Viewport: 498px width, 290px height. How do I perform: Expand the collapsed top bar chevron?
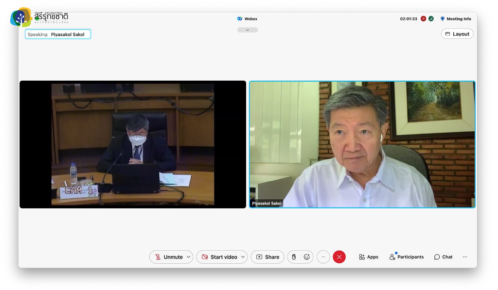[248, 30]
